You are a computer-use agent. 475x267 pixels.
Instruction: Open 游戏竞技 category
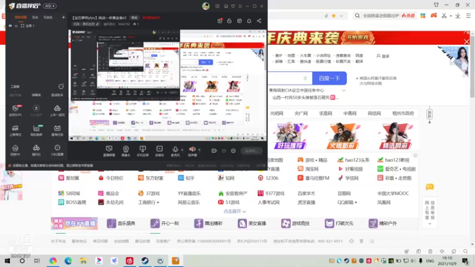click(295, 224)
